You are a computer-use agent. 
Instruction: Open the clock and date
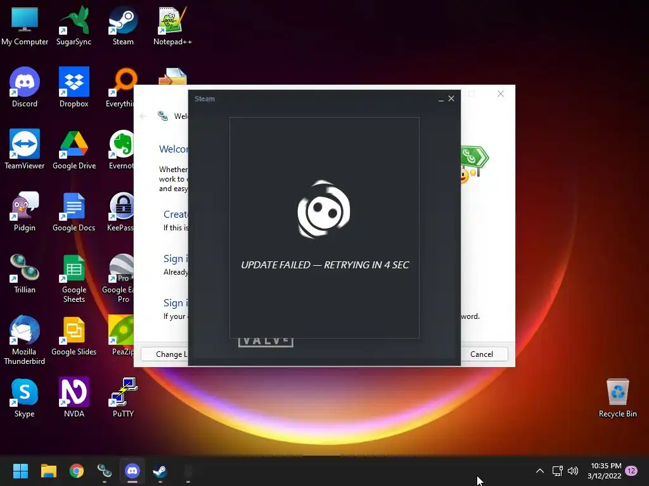tap(605, 471)
